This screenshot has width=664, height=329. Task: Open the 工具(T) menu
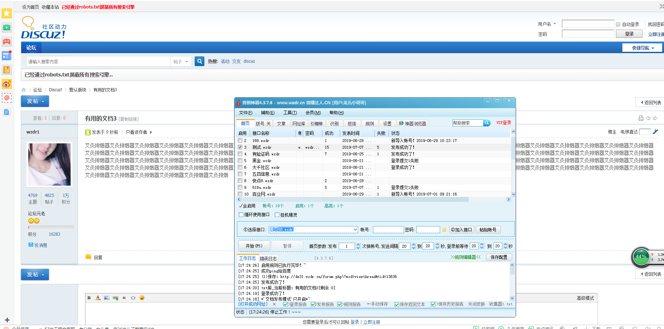(290, 112)
